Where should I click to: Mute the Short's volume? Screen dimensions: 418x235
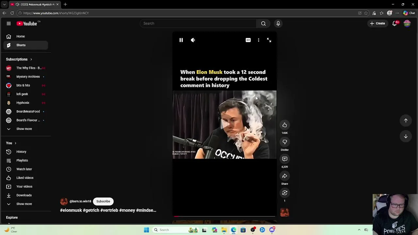pos(193,40)
